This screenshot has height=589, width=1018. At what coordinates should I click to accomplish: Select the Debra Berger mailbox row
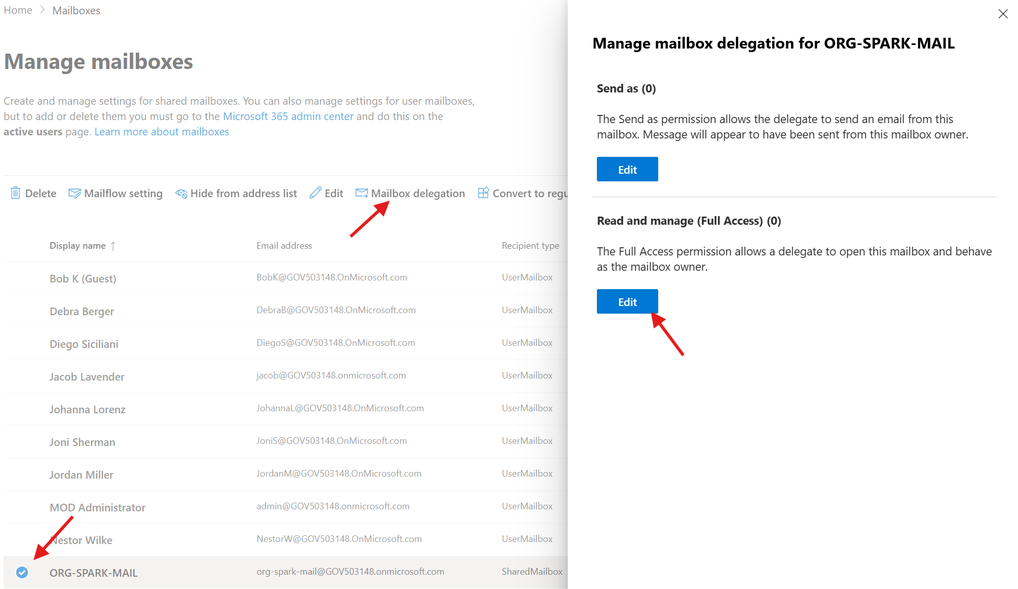(x=82, y=311)
